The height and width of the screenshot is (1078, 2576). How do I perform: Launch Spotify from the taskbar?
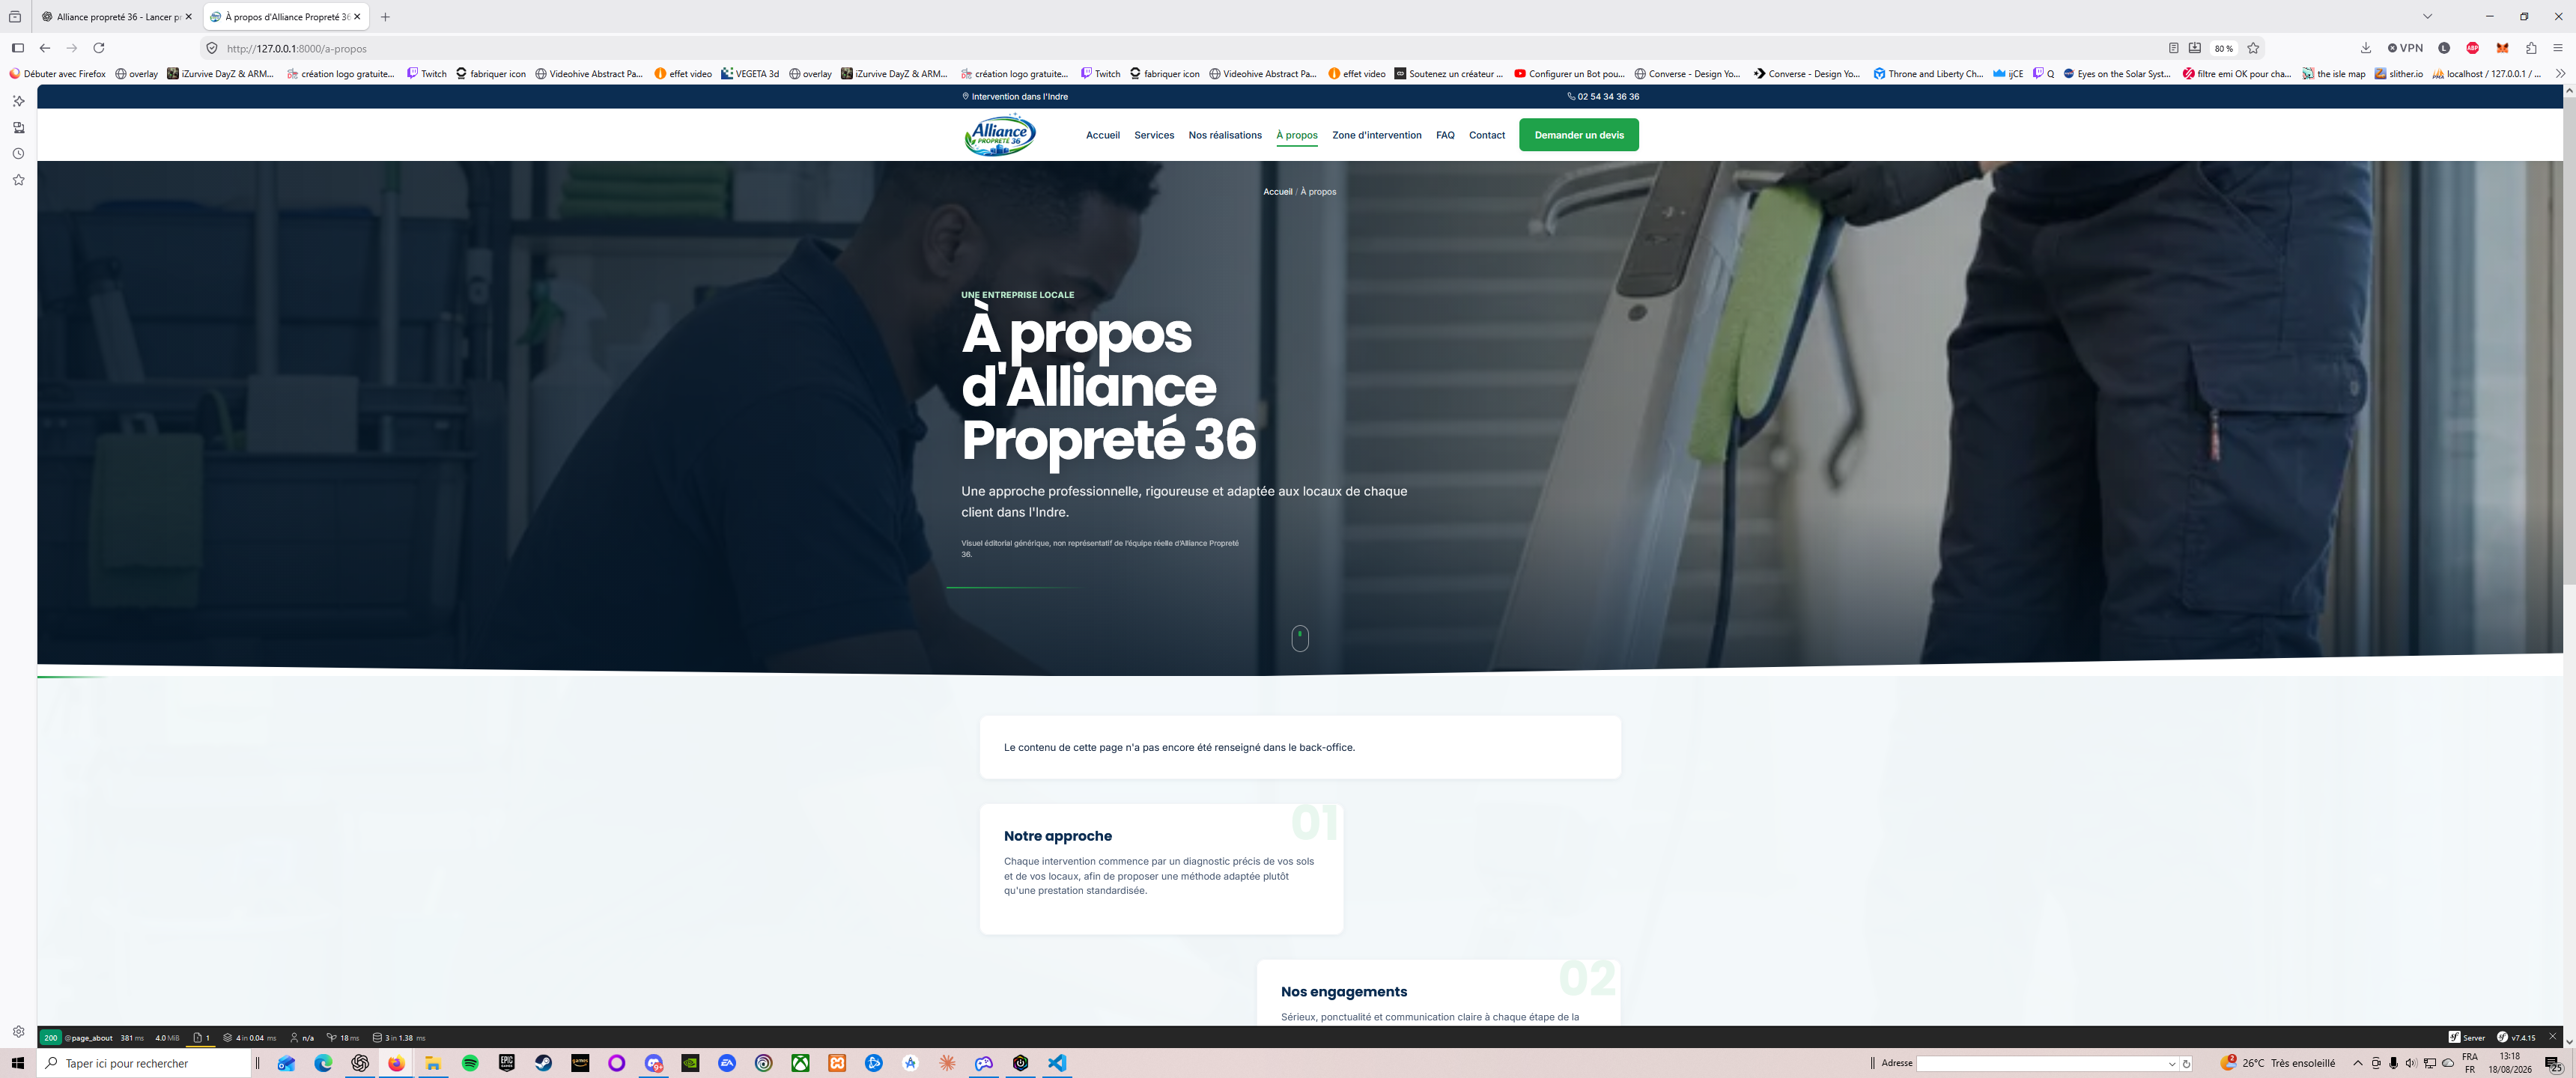click(470, 1063)
